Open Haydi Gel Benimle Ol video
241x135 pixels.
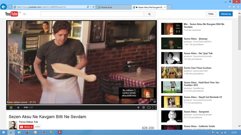click(203, 97)
